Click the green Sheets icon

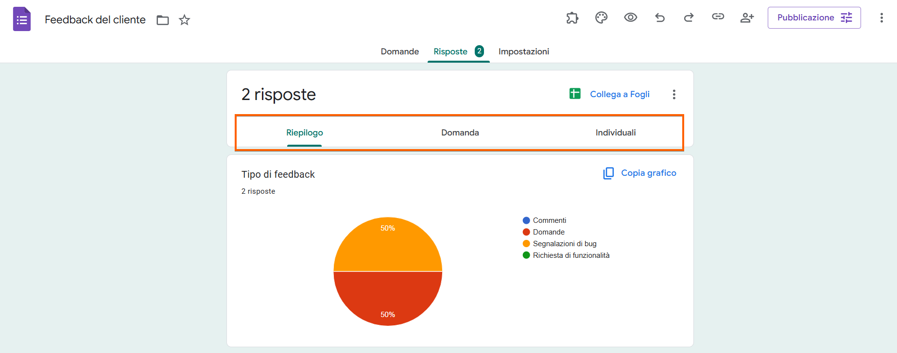[575, 94]
